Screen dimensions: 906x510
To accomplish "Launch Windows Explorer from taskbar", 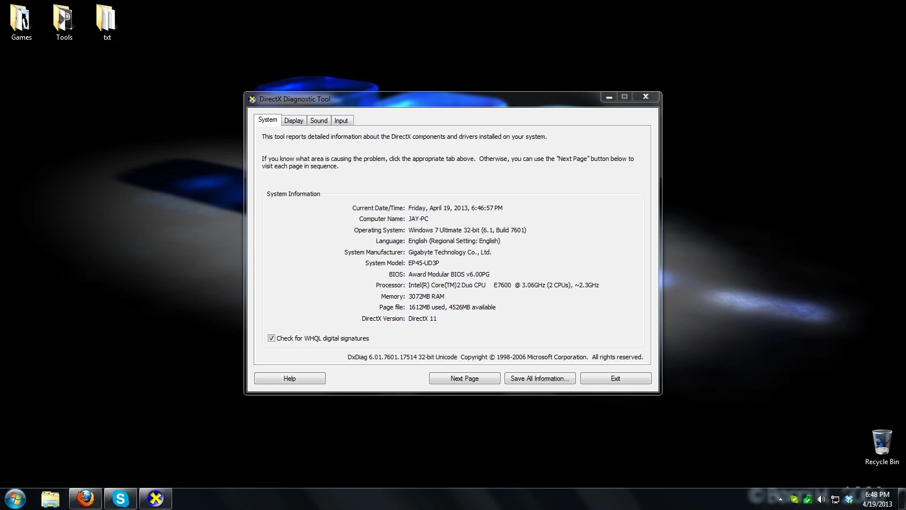I will click(x=50, y=499).
